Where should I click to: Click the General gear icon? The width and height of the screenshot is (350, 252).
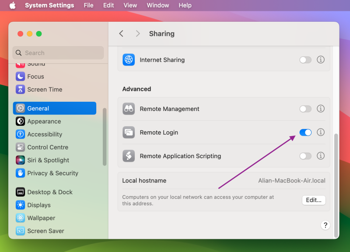click(x=20, y=108)
